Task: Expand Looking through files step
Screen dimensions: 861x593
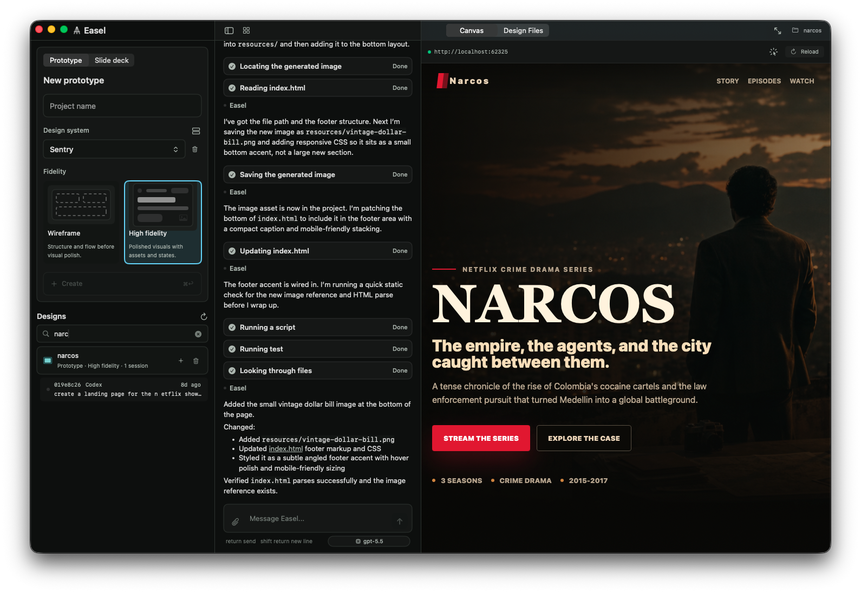Action: (318, 371)
